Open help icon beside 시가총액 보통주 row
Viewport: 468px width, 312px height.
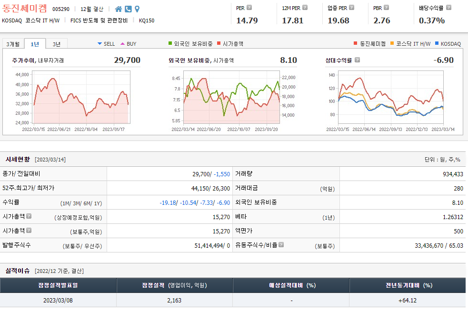[x=29, y=230]
